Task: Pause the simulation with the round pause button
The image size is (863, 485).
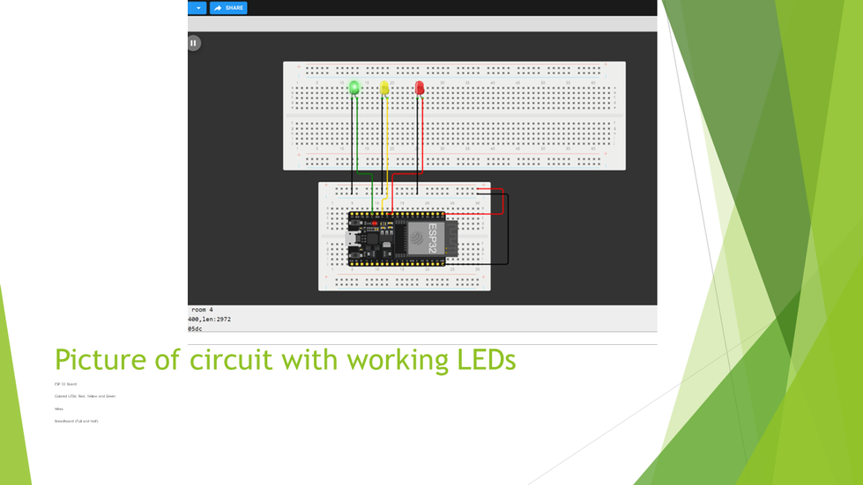Action: (194, 43)
